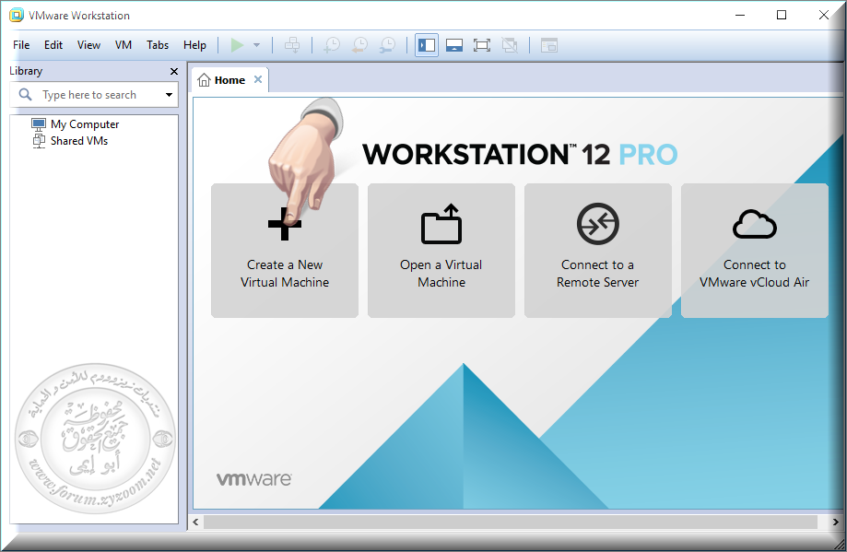
Task: Expand the library search dropdown arrow
Action: pos(169,95)
